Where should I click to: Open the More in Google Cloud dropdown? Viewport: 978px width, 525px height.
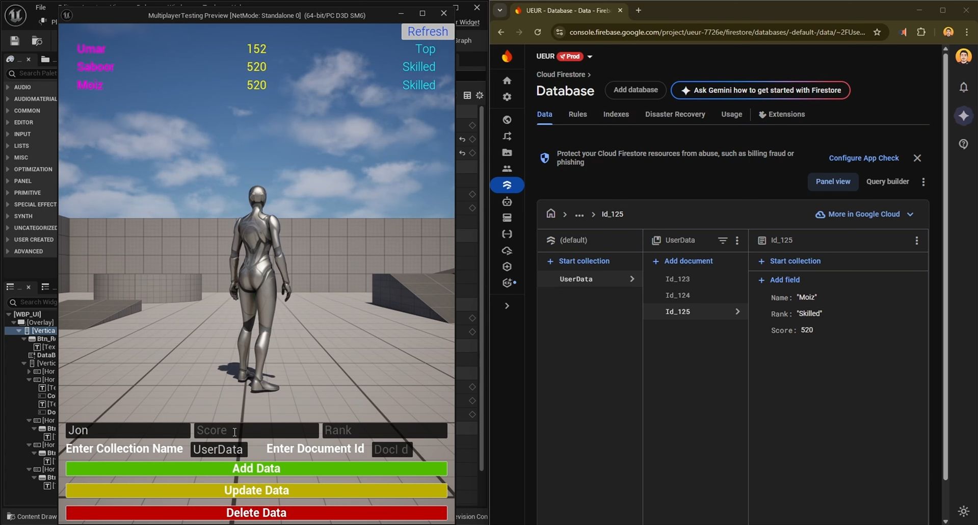(864, 214)
